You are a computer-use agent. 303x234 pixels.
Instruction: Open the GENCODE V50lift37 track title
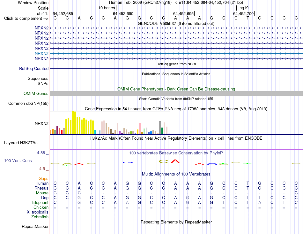(176, 23)
